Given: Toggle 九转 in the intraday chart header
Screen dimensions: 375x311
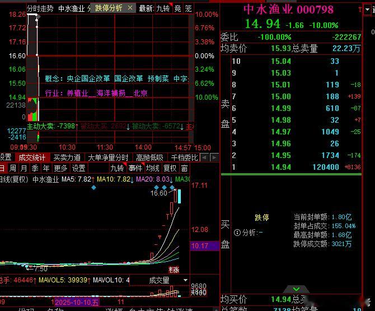Looking at the screenshot, I should pyautogui.click(x=163, y=8).
